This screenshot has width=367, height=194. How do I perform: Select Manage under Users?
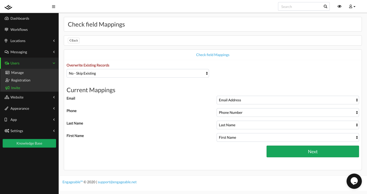(x=17, y=73)
